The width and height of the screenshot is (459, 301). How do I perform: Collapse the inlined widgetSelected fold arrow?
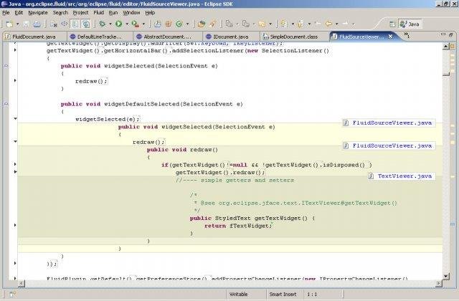(x=16, y=119)
